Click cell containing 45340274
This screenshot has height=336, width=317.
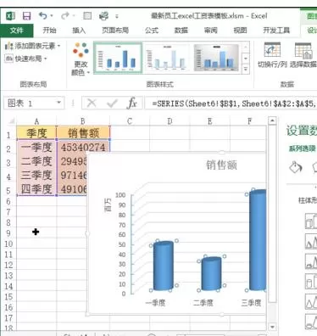[x=83, y=147]
